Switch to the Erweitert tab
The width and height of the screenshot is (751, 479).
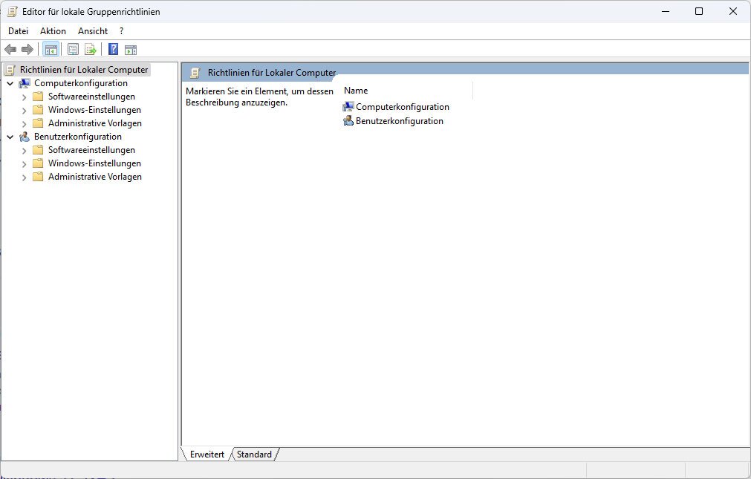tap(207, 454)
